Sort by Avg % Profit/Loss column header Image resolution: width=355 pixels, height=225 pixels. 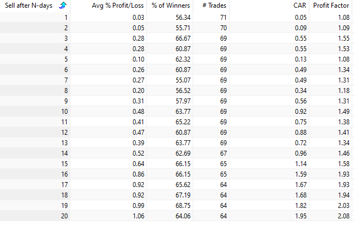click(x=114, y=6)
